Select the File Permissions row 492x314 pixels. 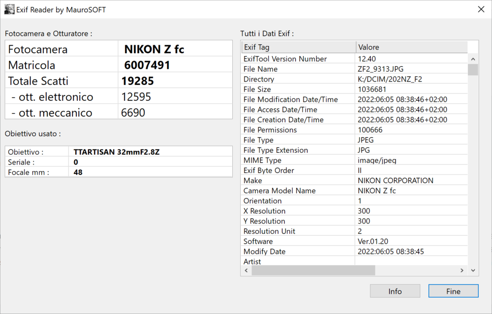[355, 130]
